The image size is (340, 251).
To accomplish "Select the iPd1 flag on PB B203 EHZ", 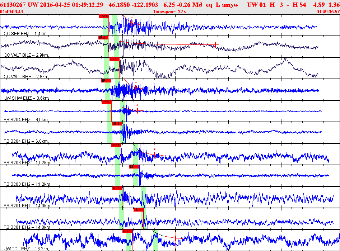I will click(116, 145).
